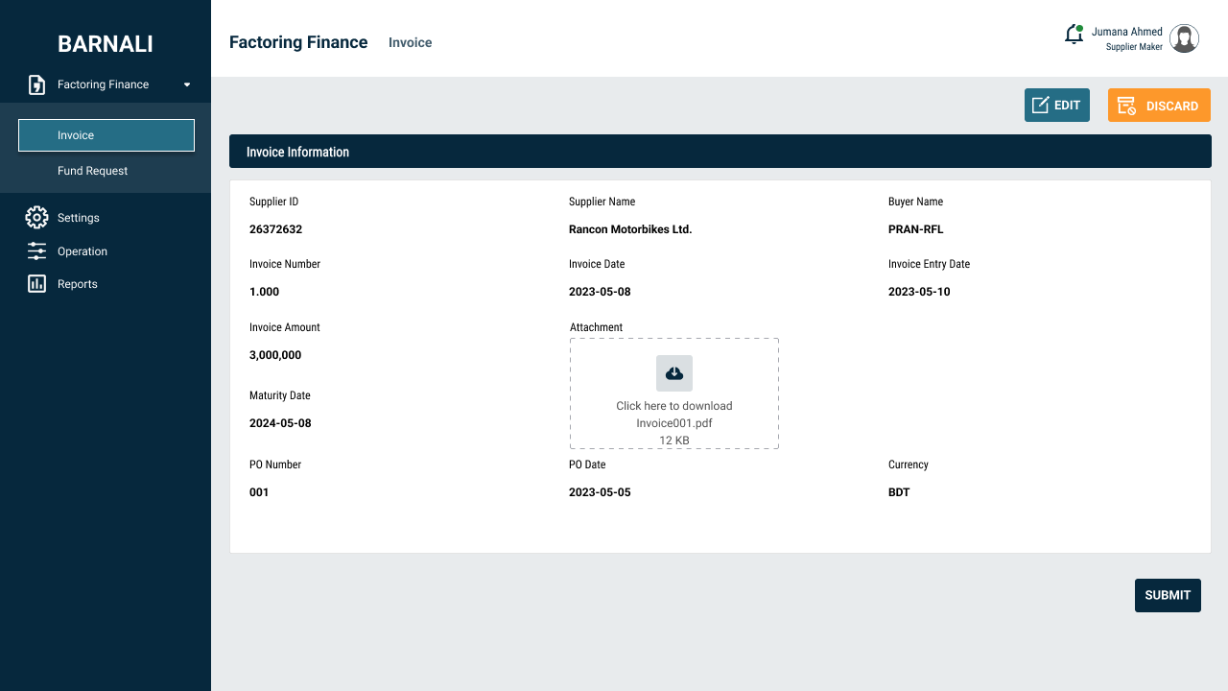Open the Reports menu label
1228x691 pixels.
(x=78, y=284)
